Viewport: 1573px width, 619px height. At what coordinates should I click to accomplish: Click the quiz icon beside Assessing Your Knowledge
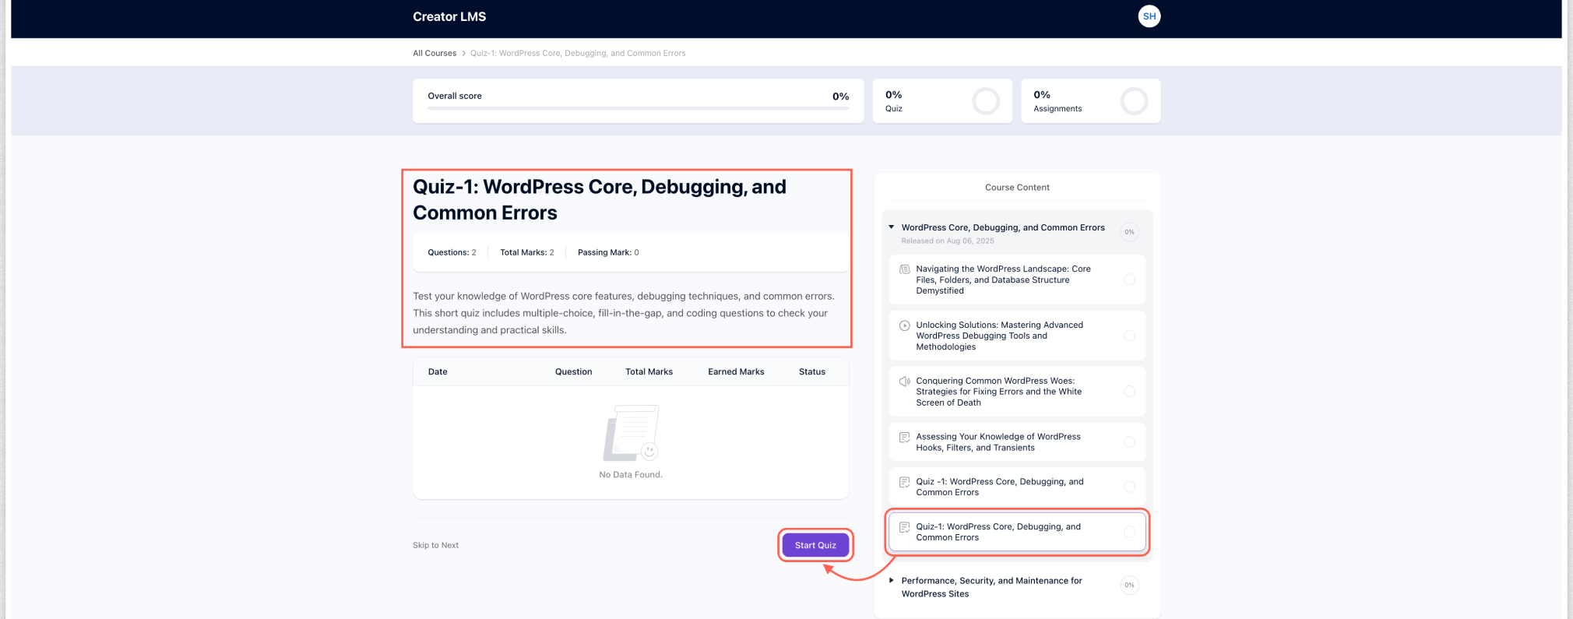coord(904,438)
